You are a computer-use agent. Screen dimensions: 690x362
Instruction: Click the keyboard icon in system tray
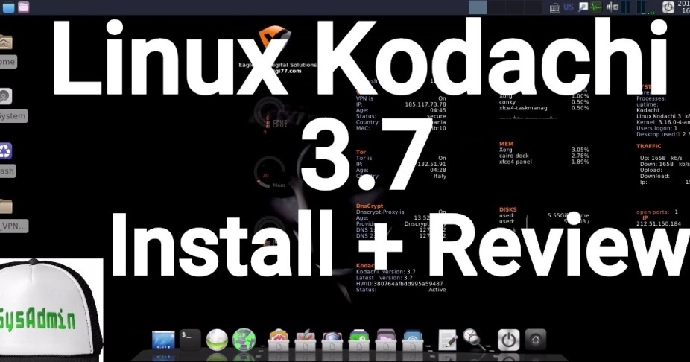pos(555,7)
